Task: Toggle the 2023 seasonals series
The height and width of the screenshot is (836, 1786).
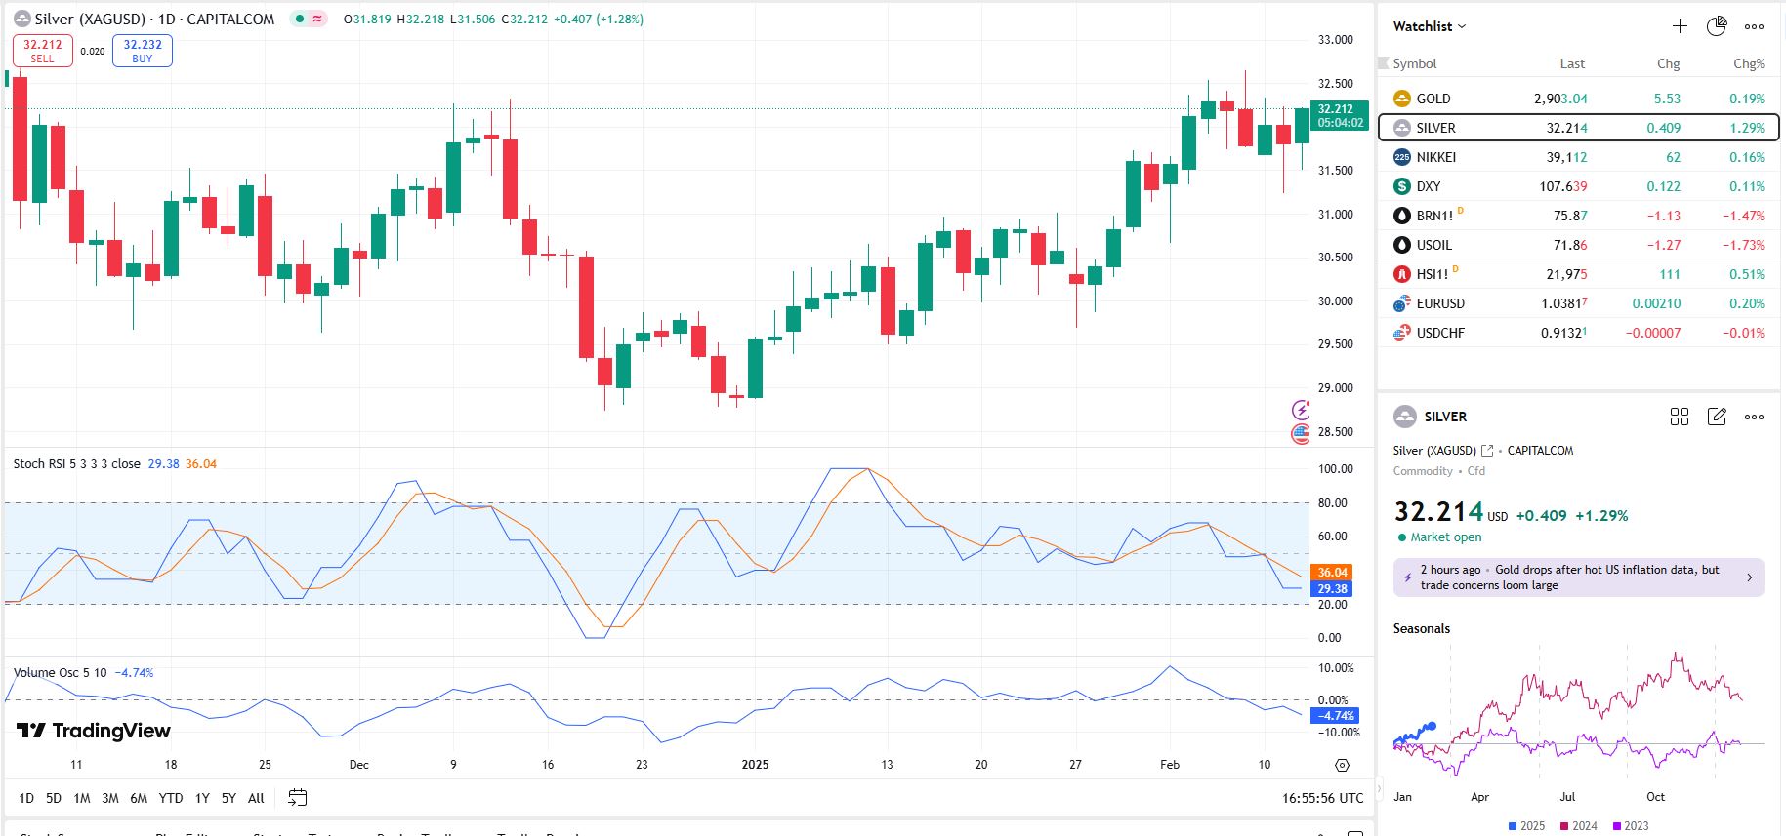Action: 1630,825
